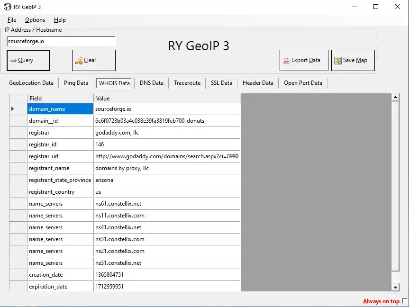Image resolution: width=409 pixels, height=307 pixels.
Task: Click the Export Data button
Action: coord(304,60)
